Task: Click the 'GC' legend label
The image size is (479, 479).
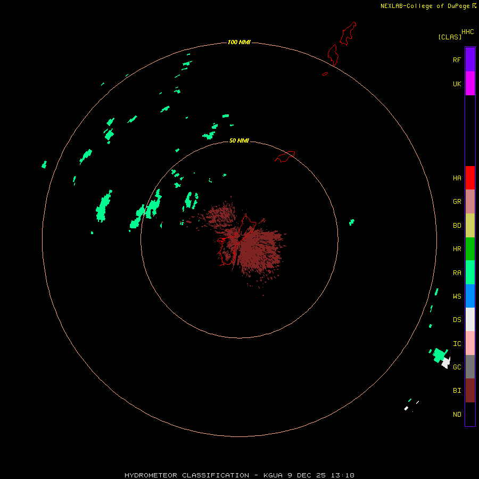Action: tap(457, 367)
